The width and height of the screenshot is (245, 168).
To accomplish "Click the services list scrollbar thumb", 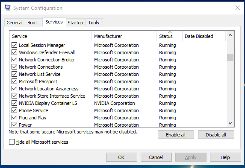I will point(230,58).
